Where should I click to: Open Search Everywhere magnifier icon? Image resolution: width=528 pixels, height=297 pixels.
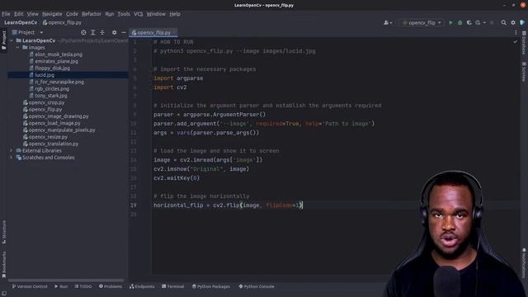(503, 22)
